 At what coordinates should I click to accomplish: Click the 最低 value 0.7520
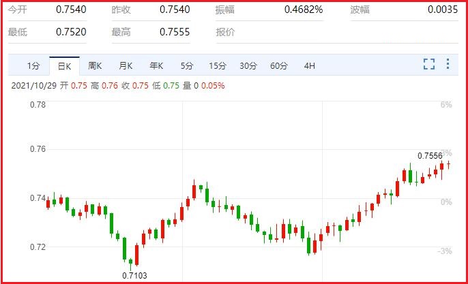(71, 32)
